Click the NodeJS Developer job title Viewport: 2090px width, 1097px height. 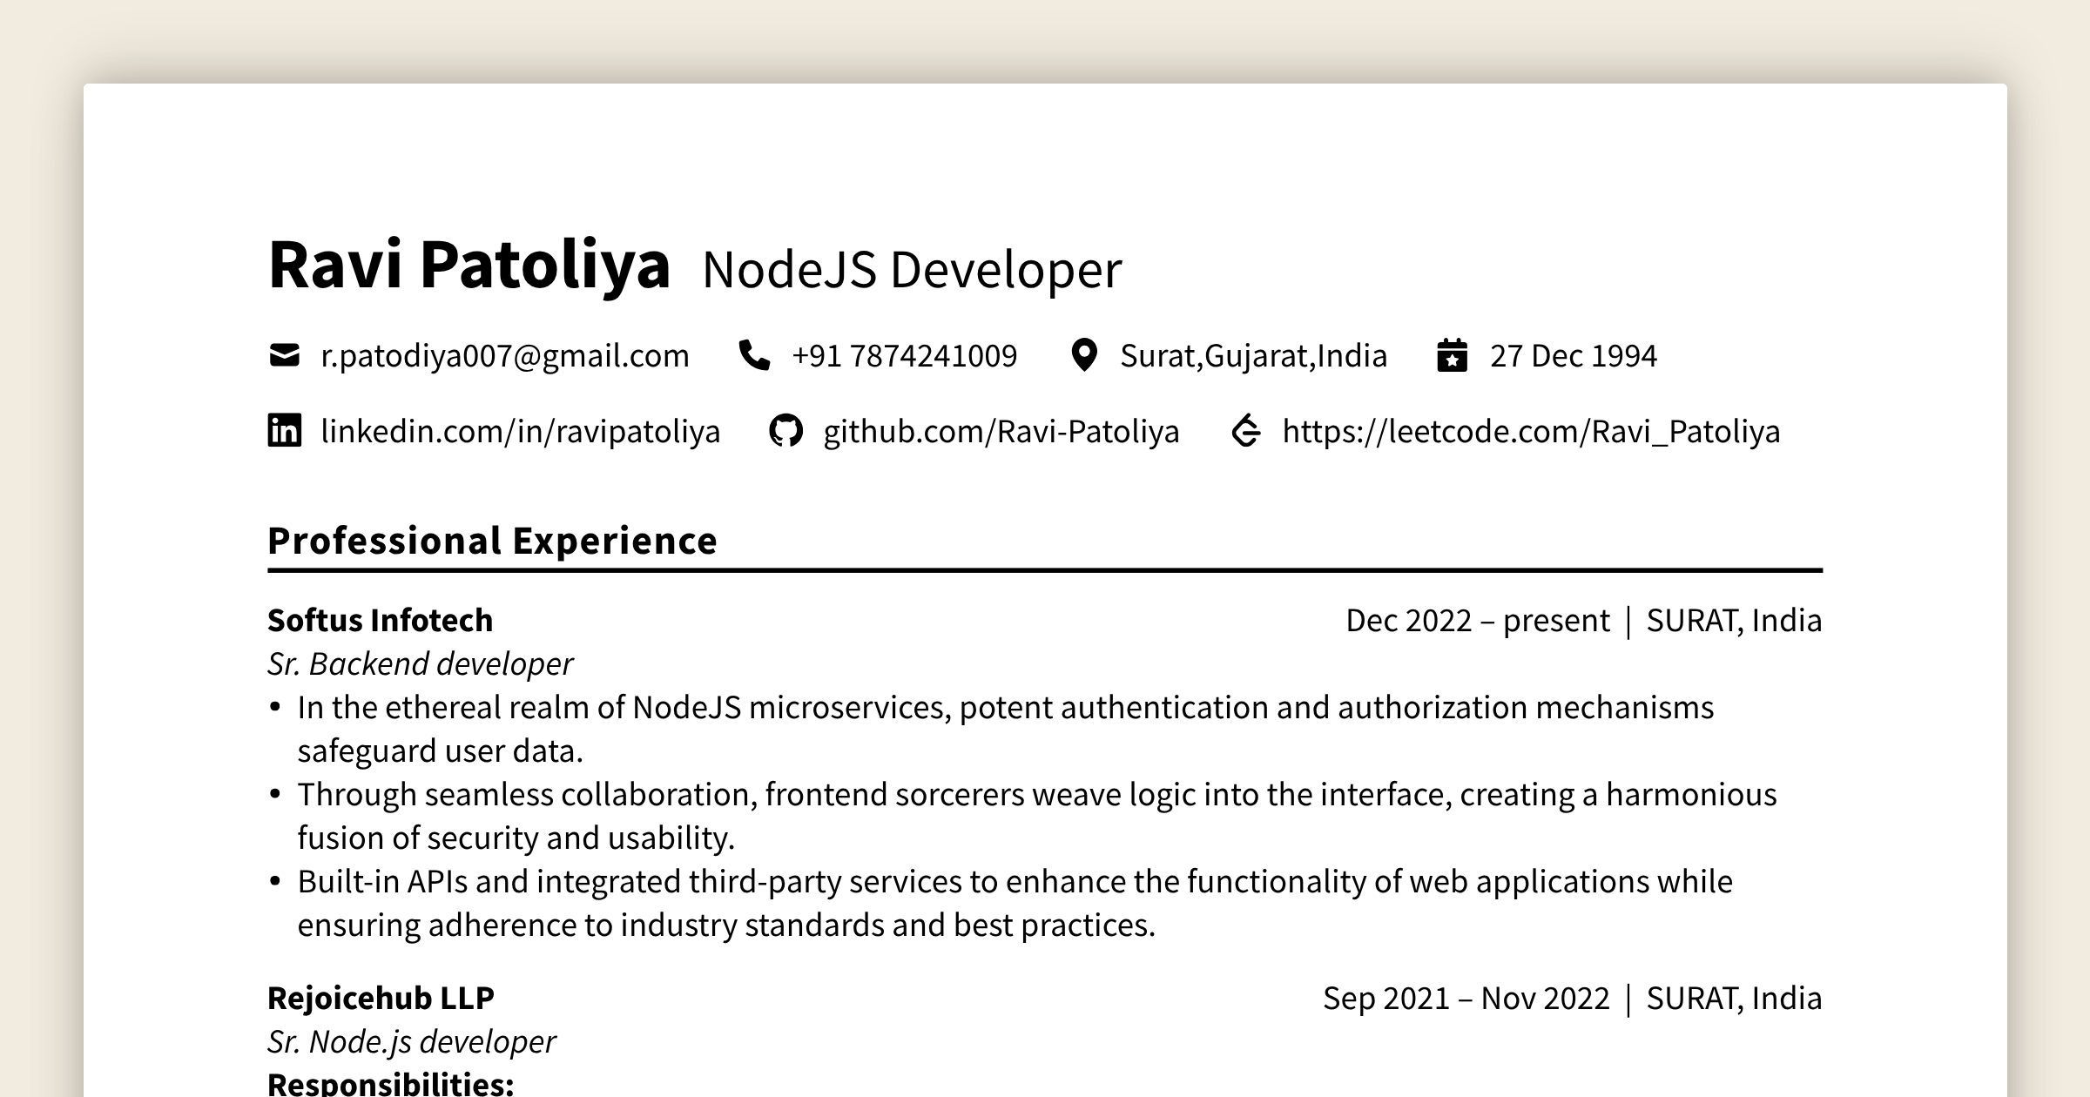coord(910,268)
